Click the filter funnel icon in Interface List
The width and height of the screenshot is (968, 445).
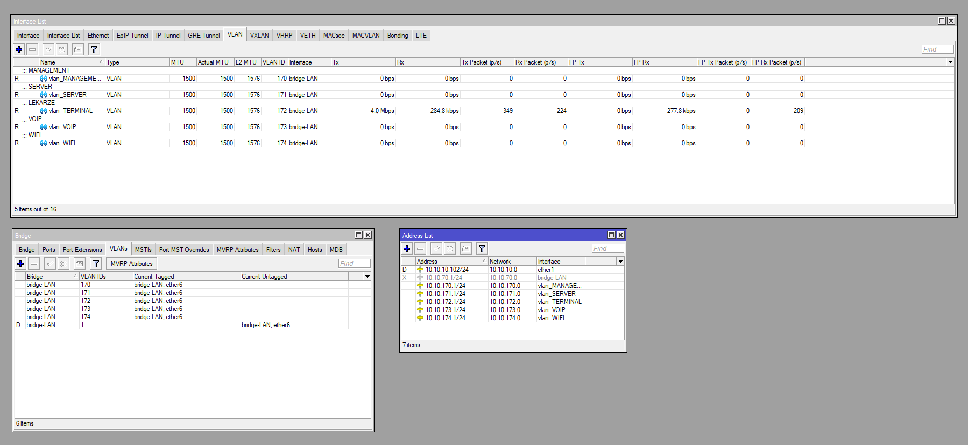[x=94, y=50]
